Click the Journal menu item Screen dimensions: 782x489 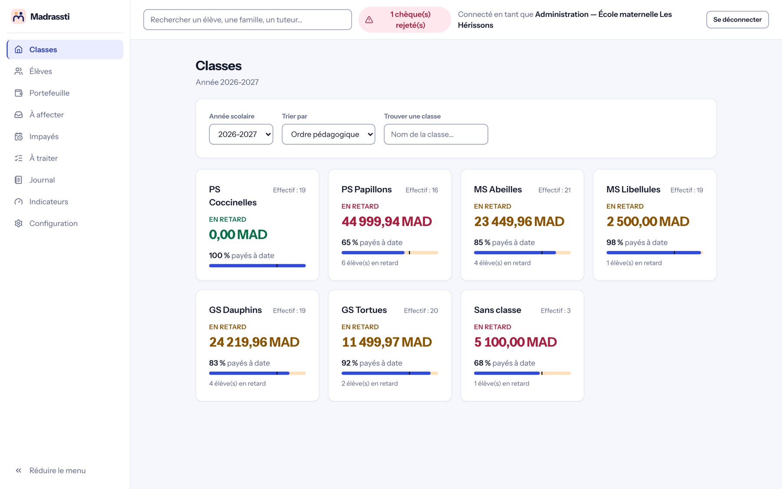point(65,180)
